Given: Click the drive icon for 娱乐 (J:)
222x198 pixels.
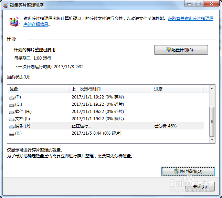Looking at the screenshot, I should [x=12, y=126].
